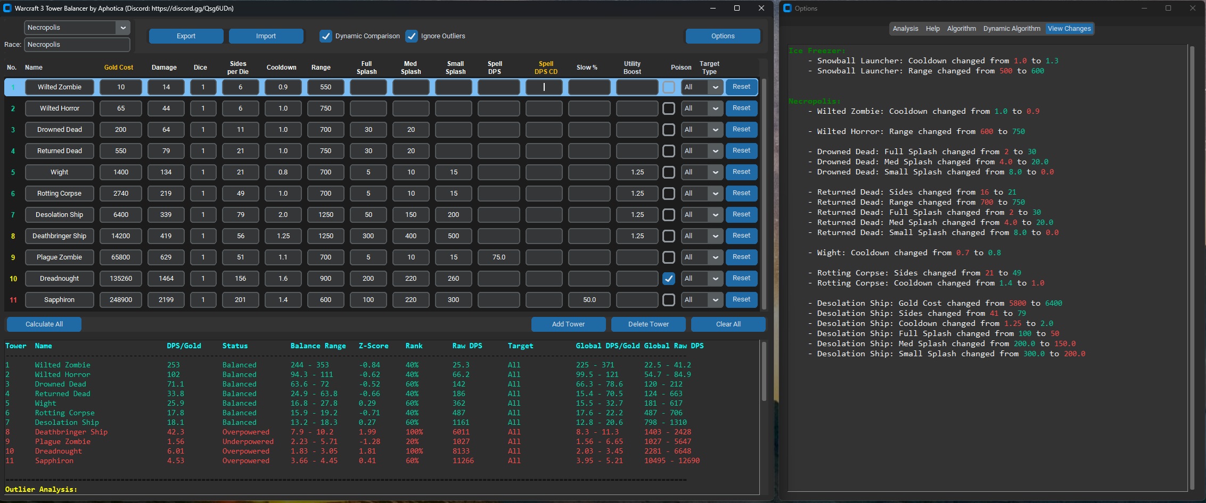Click the Ice Freezer heading in changes

tap(817, 51)
